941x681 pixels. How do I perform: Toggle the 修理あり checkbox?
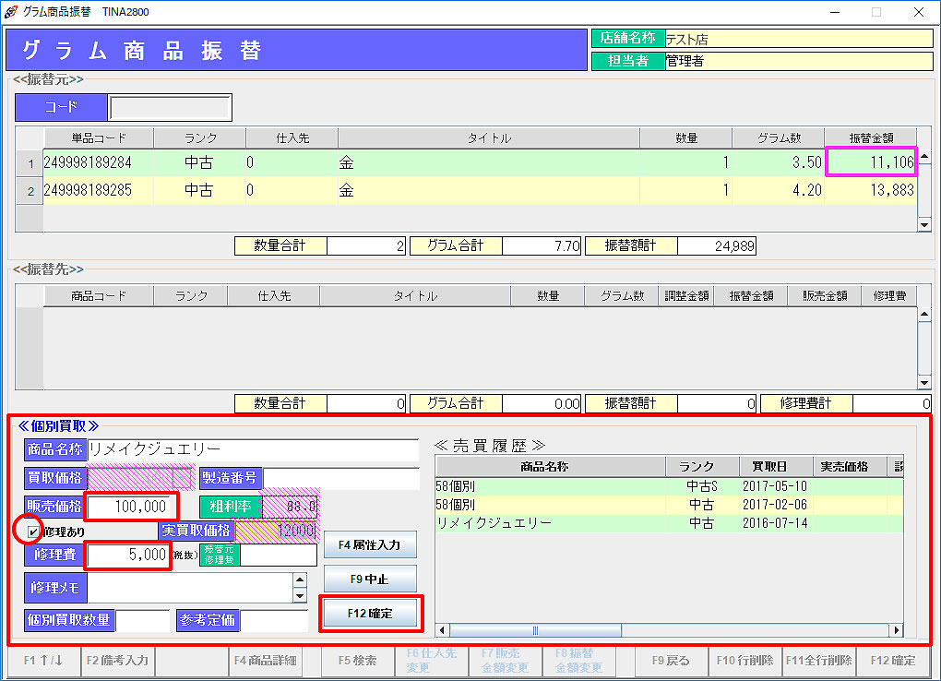pyautogui.click(x=34, y=532)
